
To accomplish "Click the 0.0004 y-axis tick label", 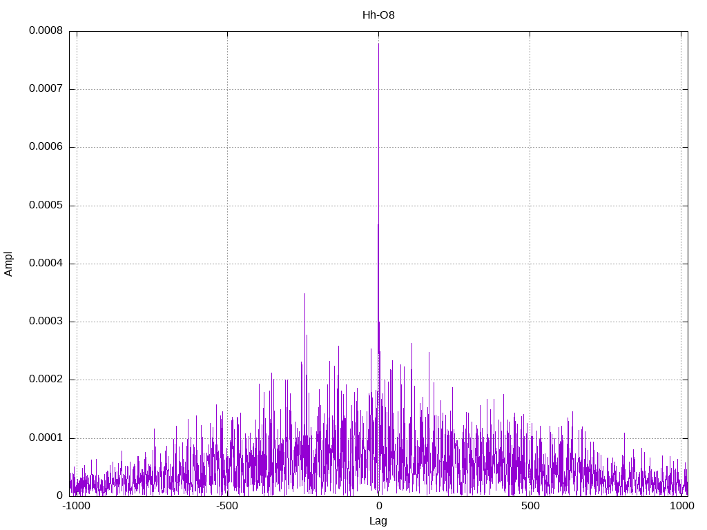I will point(46,264).
